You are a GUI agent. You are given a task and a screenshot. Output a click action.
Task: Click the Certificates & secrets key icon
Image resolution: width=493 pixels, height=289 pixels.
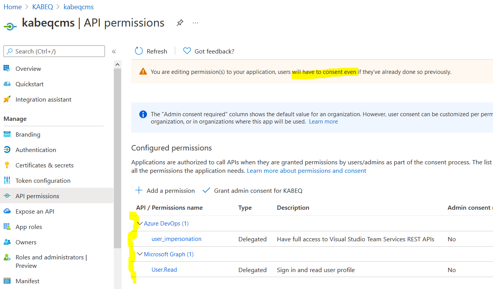7,165
